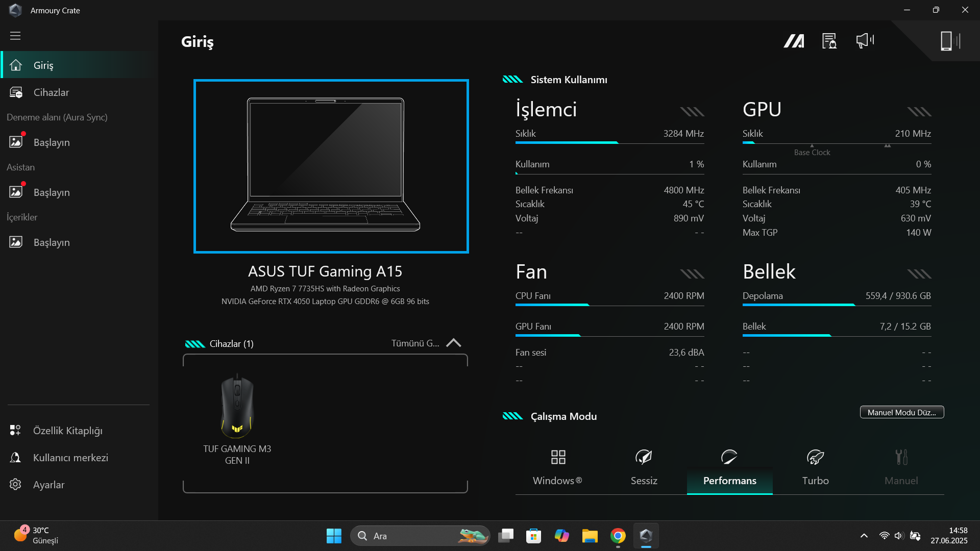
Task: Select Windows® operating mode
Action: click(557, 468)
